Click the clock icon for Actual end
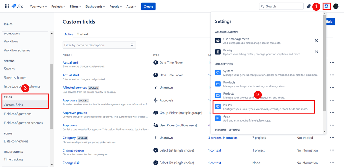This screenshot has height=167, width=344. pyautogui.click(x=155, y=63)
